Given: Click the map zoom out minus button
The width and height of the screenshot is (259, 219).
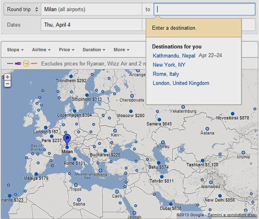Looking at the screenshot, I should click(7, 84).
